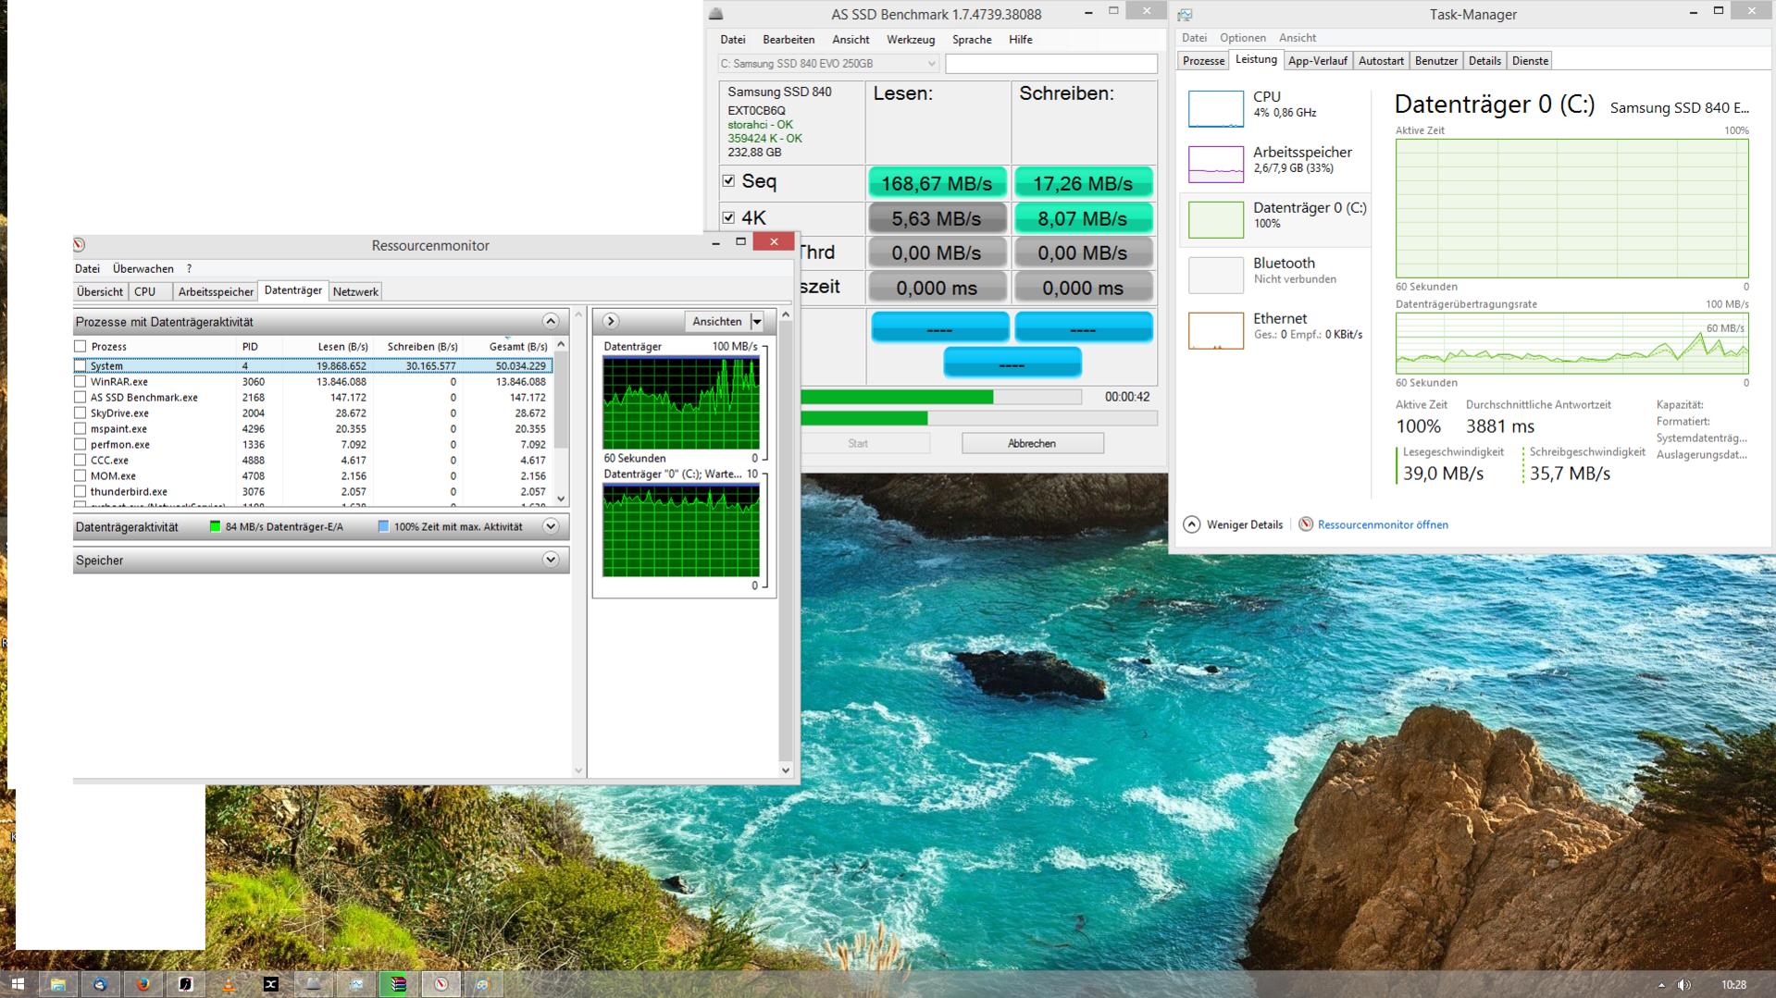Check the perfmon.exe process checkbox

(x=81, y=445)
